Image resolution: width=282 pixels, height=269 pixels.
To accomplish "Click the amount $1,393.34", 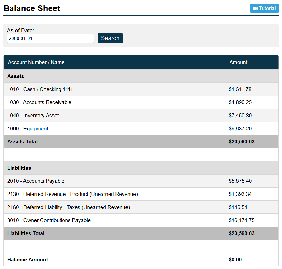I will pos(240,194).
